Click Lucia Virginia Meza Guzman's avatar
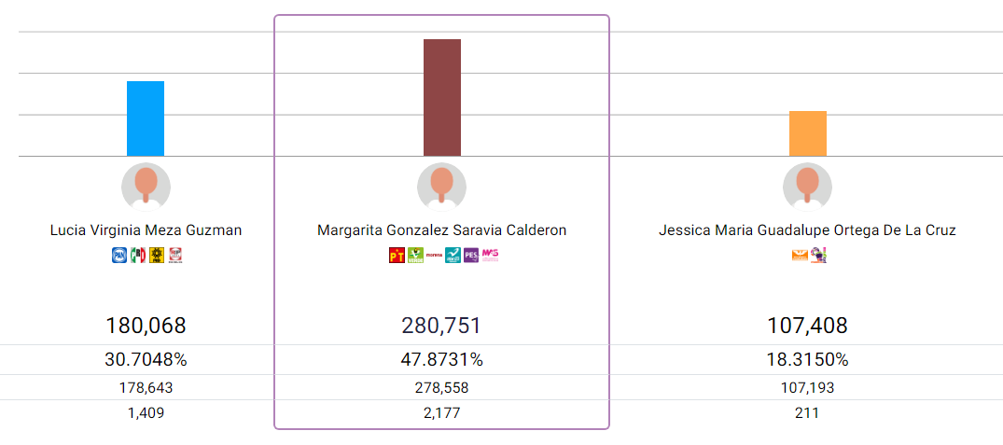1003x445 pixels. 146,187
